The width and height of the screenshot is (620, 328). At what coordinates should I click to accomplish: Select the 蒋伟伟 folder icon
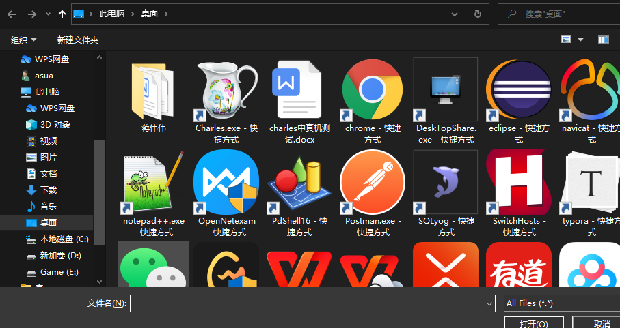[x=153, y=90]
